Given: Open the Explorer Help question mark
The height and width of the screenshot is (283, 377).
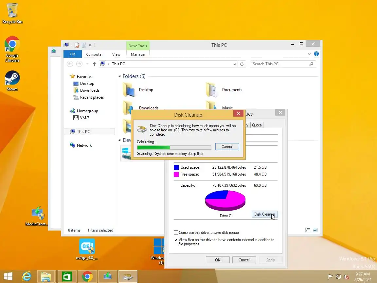Looking at the screenshot, I should pyautogui.click(x=316, y=54).
